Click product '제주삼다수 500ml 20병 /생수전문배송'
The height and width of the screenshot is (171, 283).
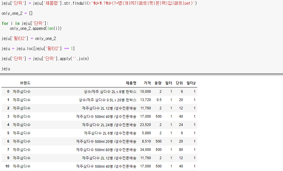click(x=106, y=141)
